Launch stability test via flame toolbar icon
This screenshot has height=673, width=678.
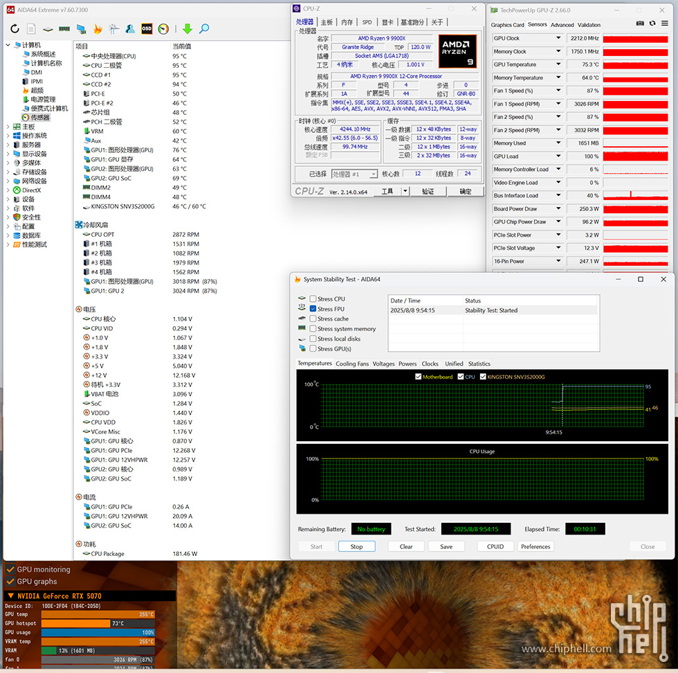(x=98, y=29)
